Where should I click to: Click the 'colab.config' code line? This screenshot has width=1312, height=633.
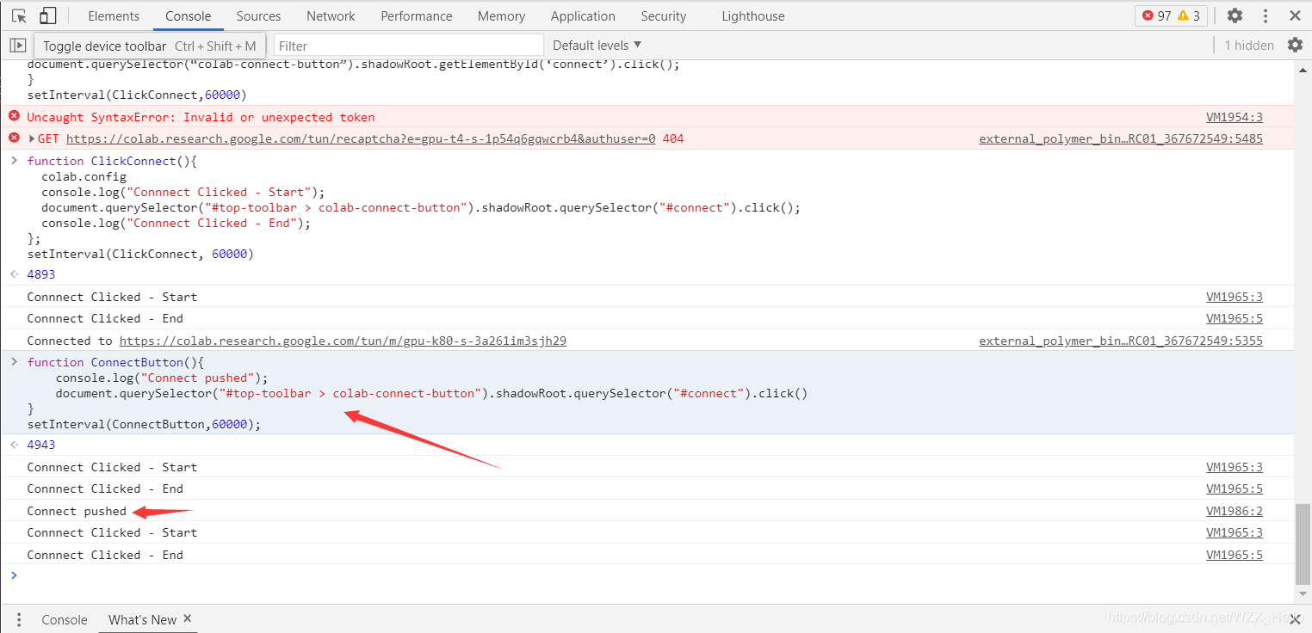[x=84, y=176]
